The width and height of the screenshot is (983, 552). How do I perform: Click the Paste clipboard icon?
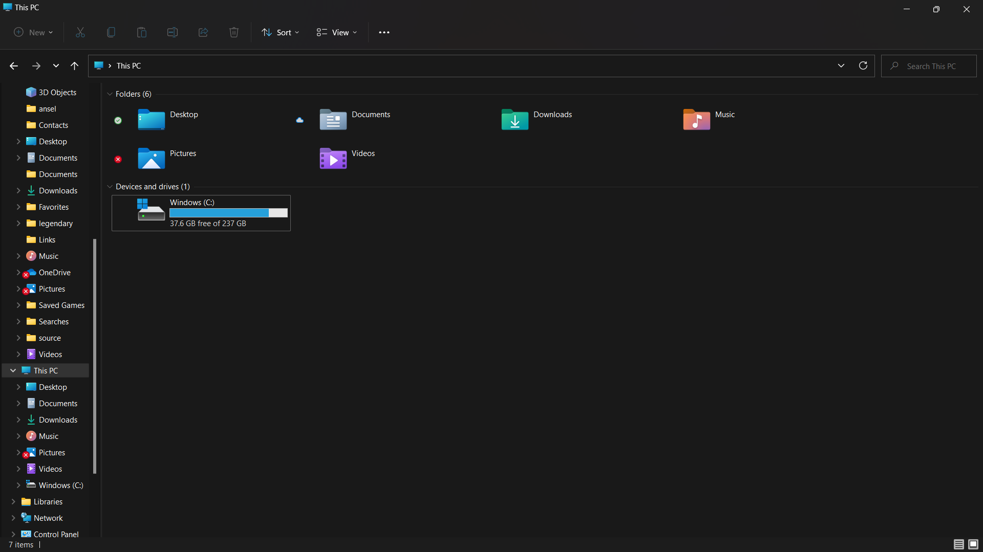[x=142, y=32]
